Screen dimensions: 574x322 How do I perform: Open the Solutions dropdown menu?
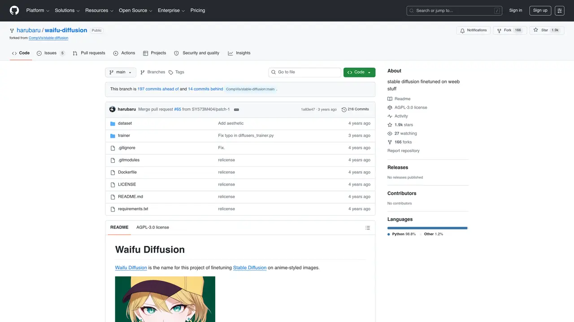point(67,10)
